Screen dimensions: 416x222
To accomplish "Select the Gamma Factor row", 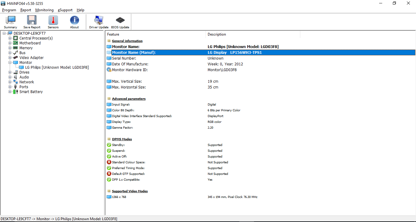I will click(x=261, y=127).
